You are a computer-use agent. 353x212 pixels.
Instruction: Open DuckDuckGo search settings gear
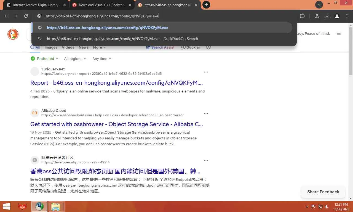tap(208, 47)
